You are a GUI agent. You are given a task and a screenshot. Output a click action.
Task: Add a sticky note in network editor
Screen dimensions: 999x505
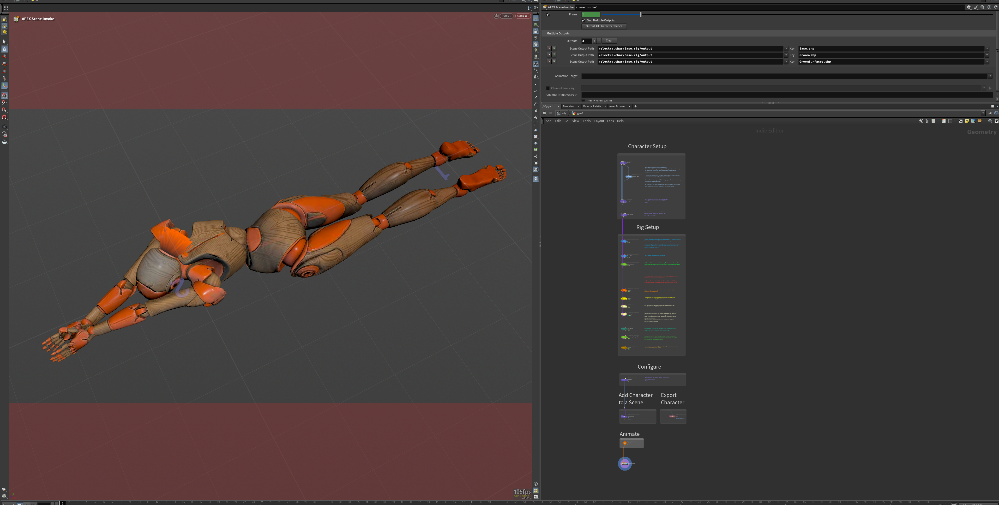[967, 121]
